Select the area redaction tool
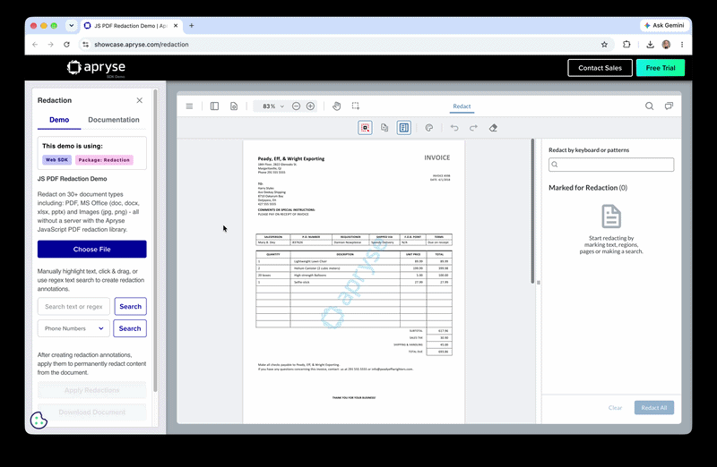 [x=365, y=128]
